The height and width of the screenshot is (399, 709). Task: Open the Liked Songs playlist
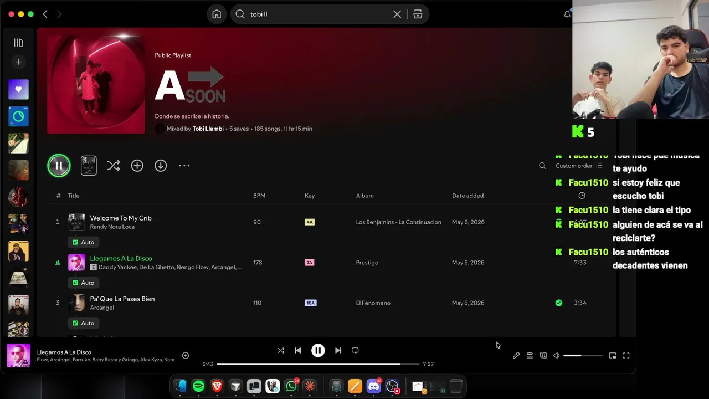(x=18, y=89)
